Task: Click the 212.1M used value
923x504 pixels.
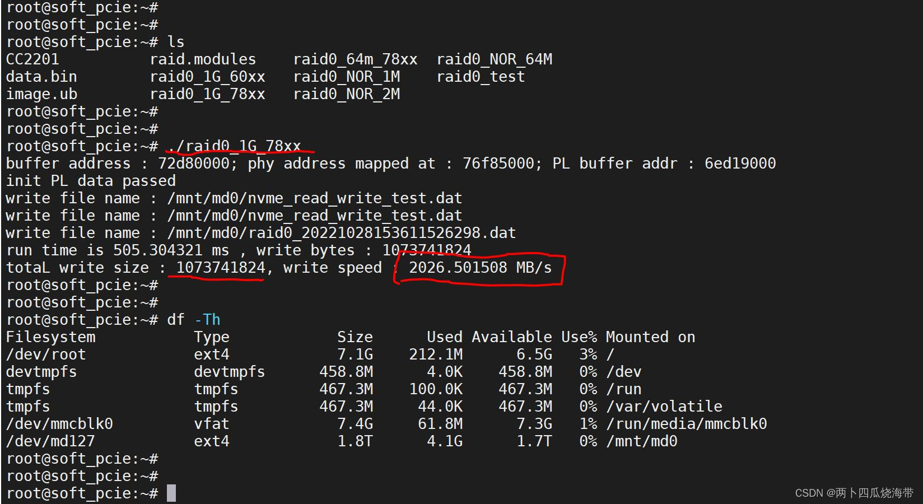Action: [x=436, y=354]
